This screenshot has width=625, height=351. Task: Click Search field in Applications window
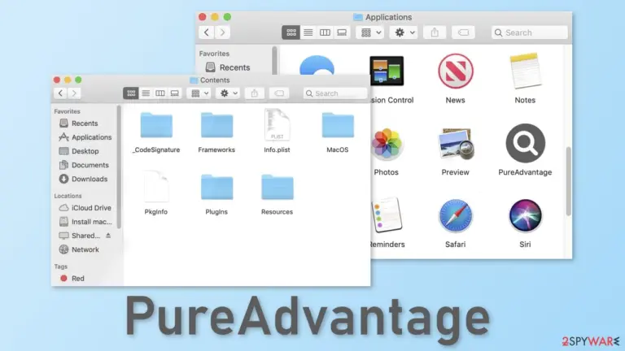(529, 32)
